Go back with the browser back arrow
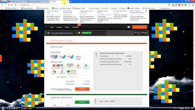Screen dimensions: 195x110 (2, 5)
